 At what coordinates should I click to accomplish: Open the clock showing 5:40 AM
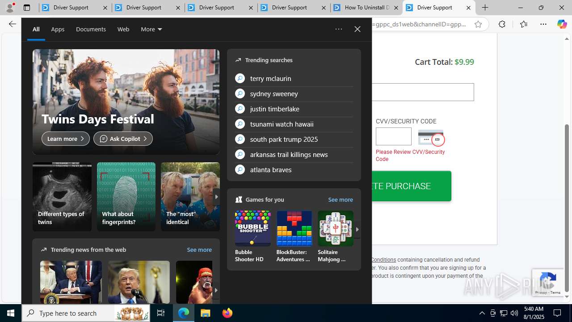pos(534,313)
